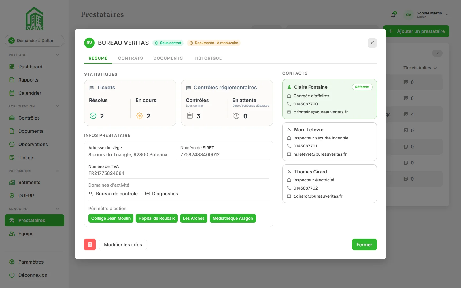Click the Tickets icon in sidebar
Image resolution: width=461 pixels, height=288 pixels.
tap(12, 158)
